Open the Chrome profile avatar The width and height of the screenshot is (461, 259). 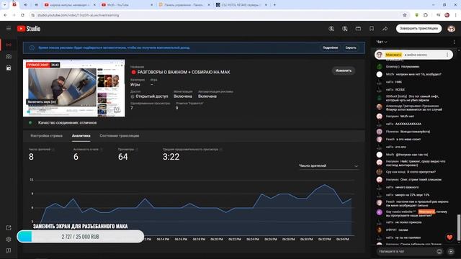(447, 15)
